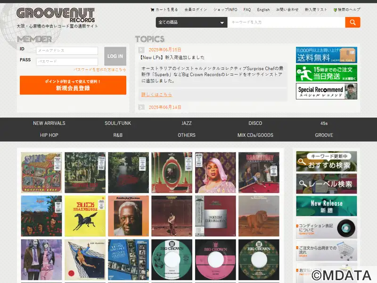The image size is (377, 283).
Task: Open the 【New LPs】新入荷追加しました topic headline
Action: pos(172,58)
